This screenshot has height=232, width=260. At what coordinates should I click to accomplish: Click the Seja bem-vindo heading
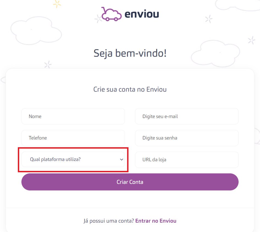click(130, 53)
